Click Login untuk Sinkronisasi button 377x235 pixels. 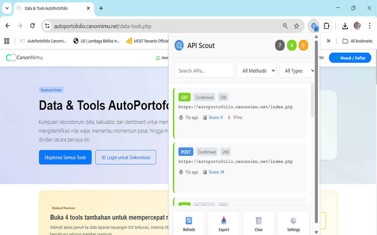pos(126,157)
